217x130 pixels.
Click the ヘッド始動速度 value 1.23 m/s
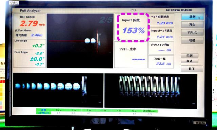click(165, 23)
